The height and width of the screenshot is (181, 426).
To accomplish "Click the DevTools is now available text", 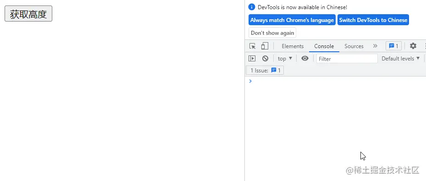I will [302, 7].
